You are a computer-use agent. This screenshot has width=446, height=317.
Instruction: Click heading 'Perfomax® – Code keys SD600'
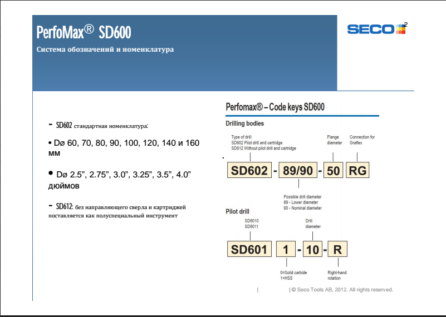point(275,107)
